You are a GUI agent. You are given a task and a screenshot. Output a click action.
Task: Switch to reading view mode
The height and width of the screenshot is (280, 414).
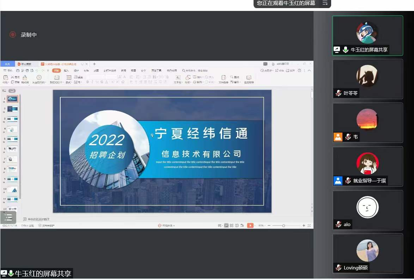tap(237, 225)
